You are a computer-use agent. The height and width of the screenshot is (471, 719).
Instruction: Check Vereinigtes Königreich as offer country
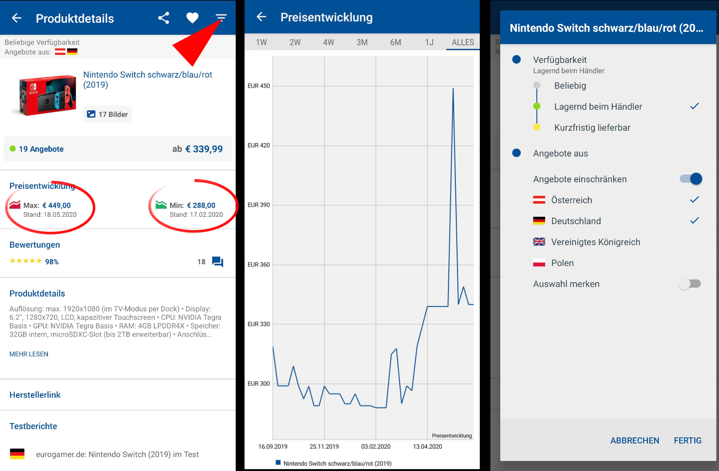595,242
